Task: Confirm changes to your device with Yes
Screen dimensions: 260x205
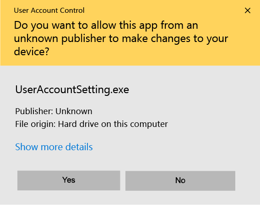Action: tap(69, 180)
